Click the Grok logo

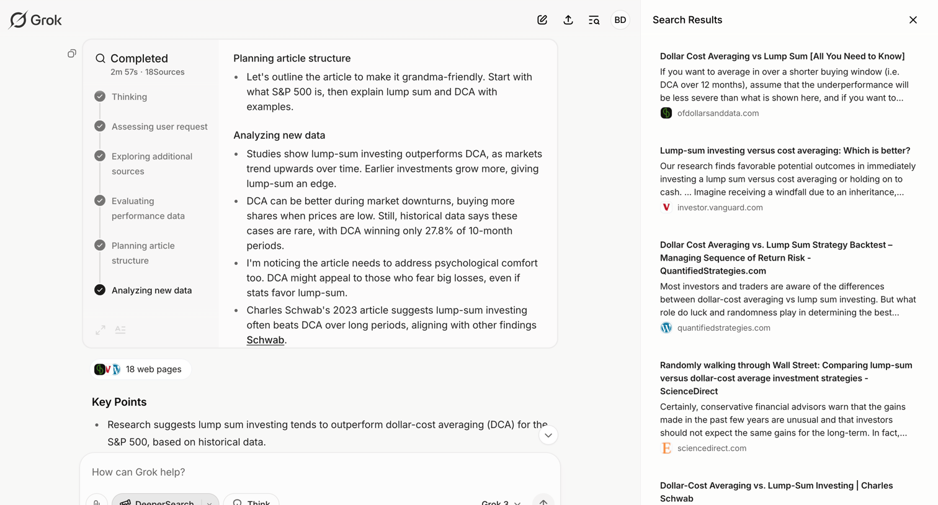(35, 20)
